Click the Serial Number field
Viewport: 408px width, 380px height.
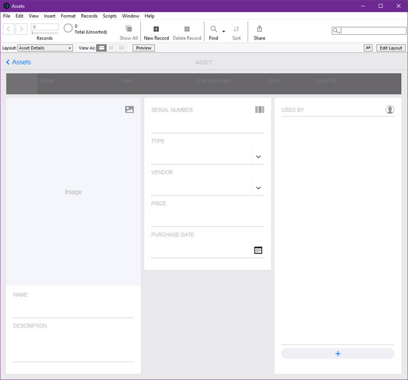[x=208, y=125]
